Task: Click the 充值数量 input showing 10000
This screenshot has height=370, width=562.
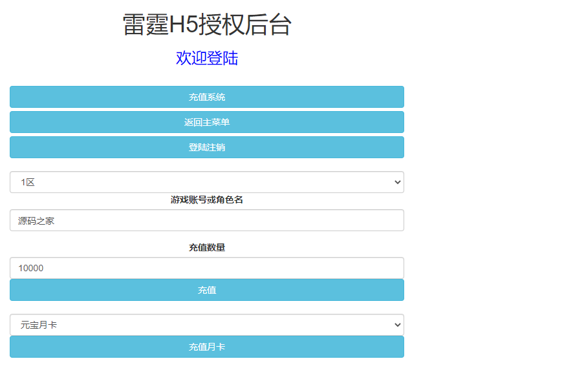Action: click(x=207, y=268)
